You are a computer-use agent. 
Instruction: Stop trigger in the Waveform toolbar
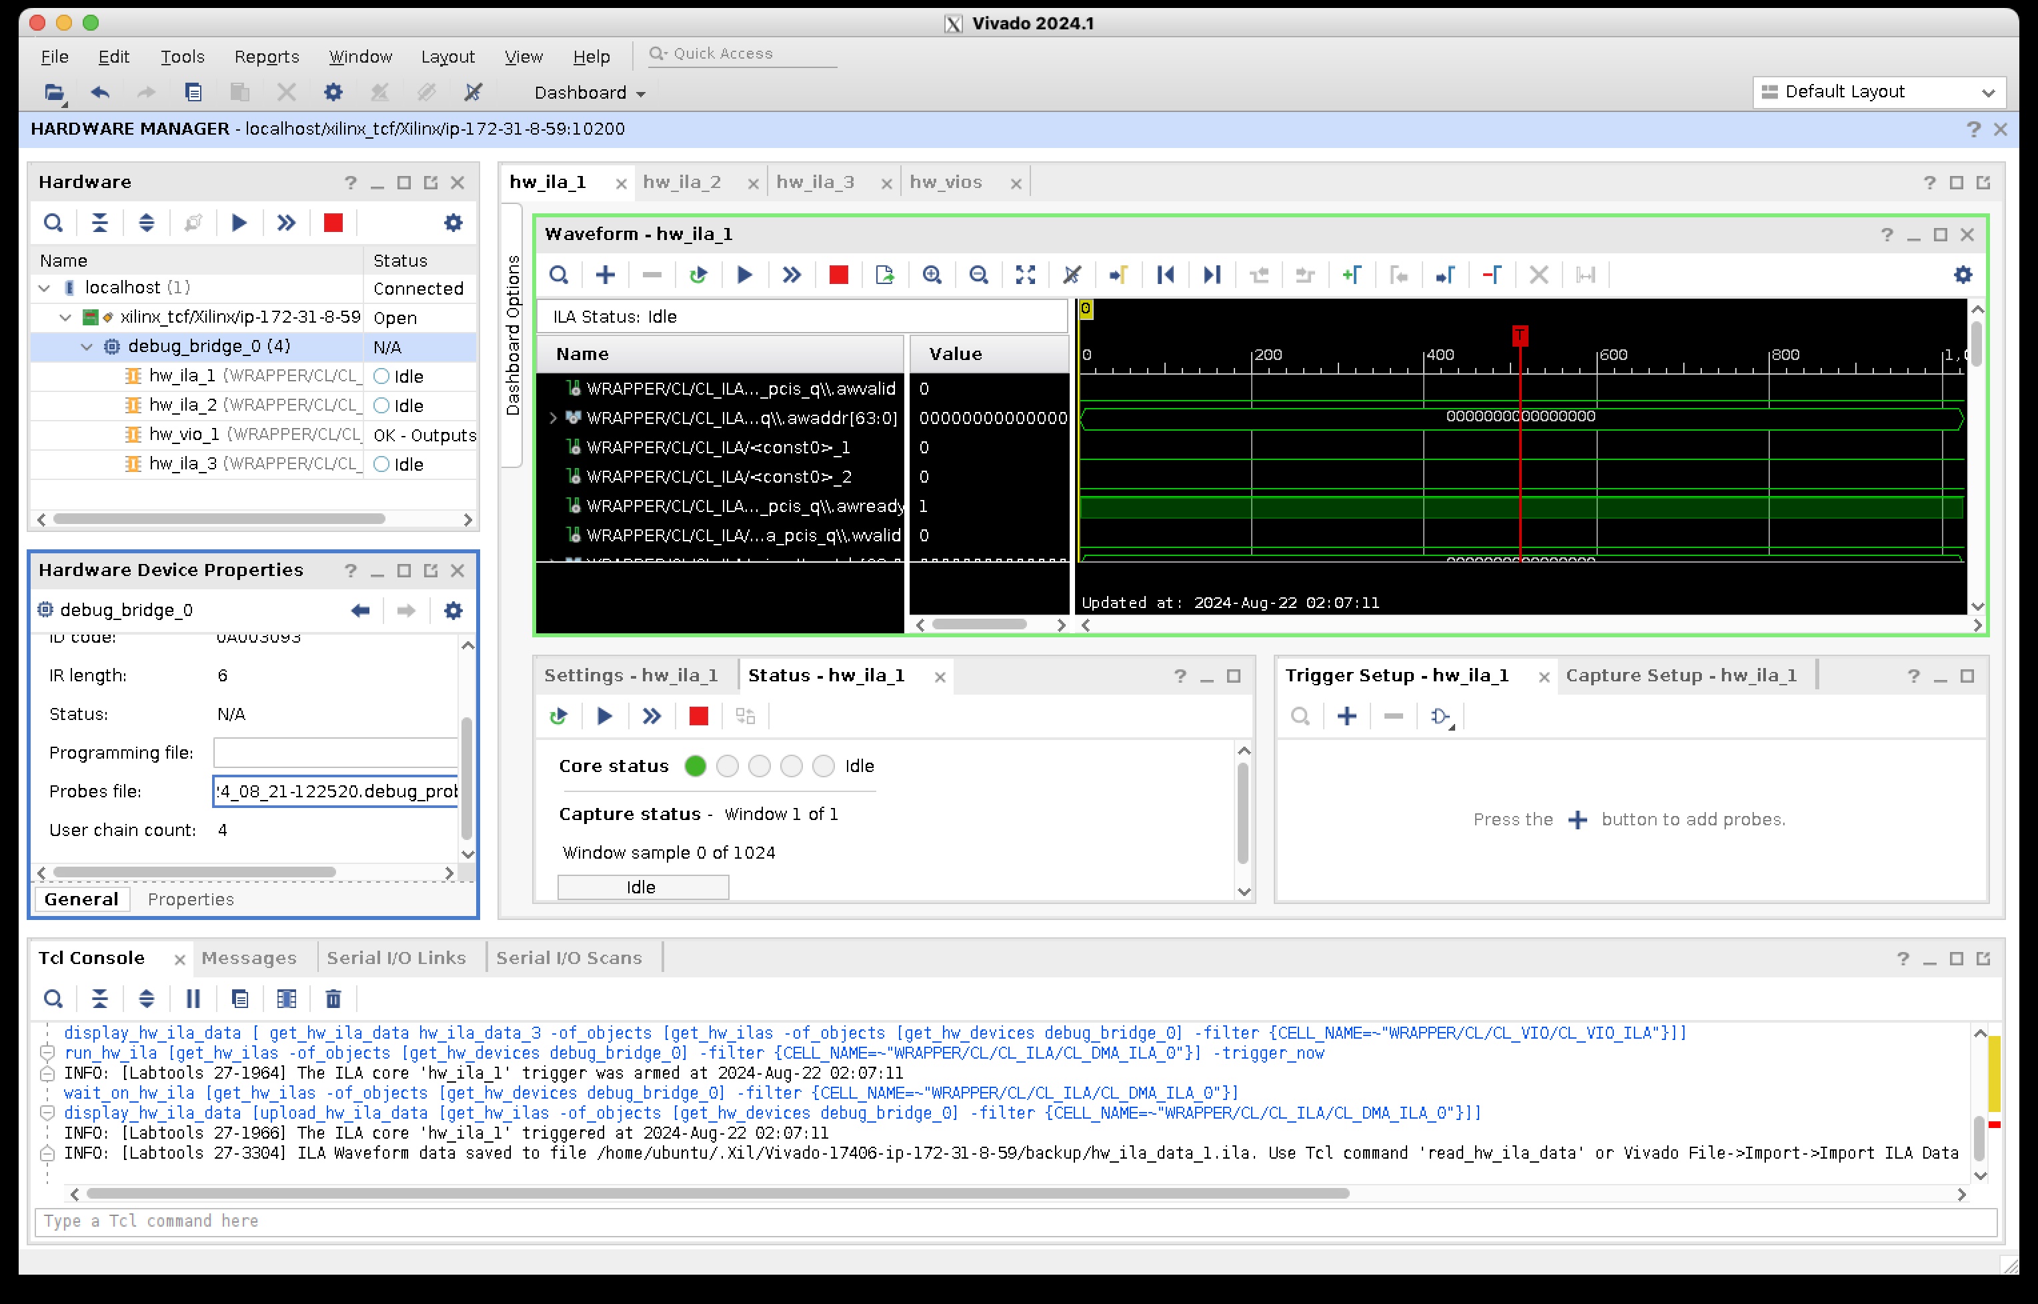click(x=838, y=275)
